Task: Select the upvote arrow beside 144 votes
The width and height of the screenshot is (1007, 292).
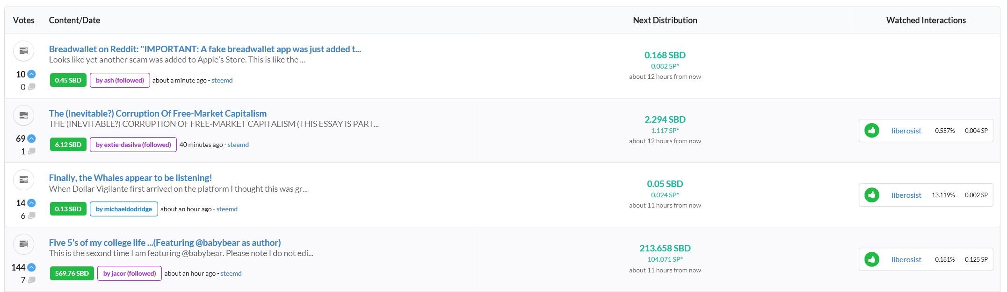Action: click(31, 267)
